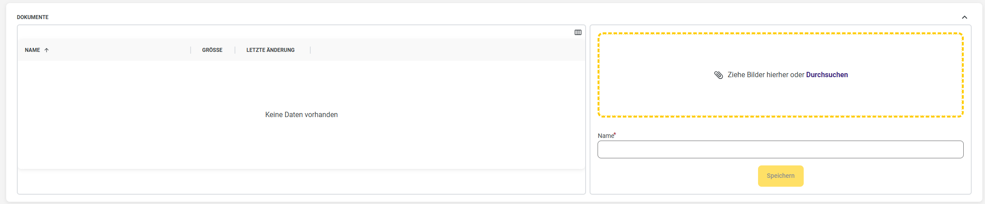Toggle ascending sort arrow next to NAME
The width and height of the screenshot is (985, 204).
[47, 50]
